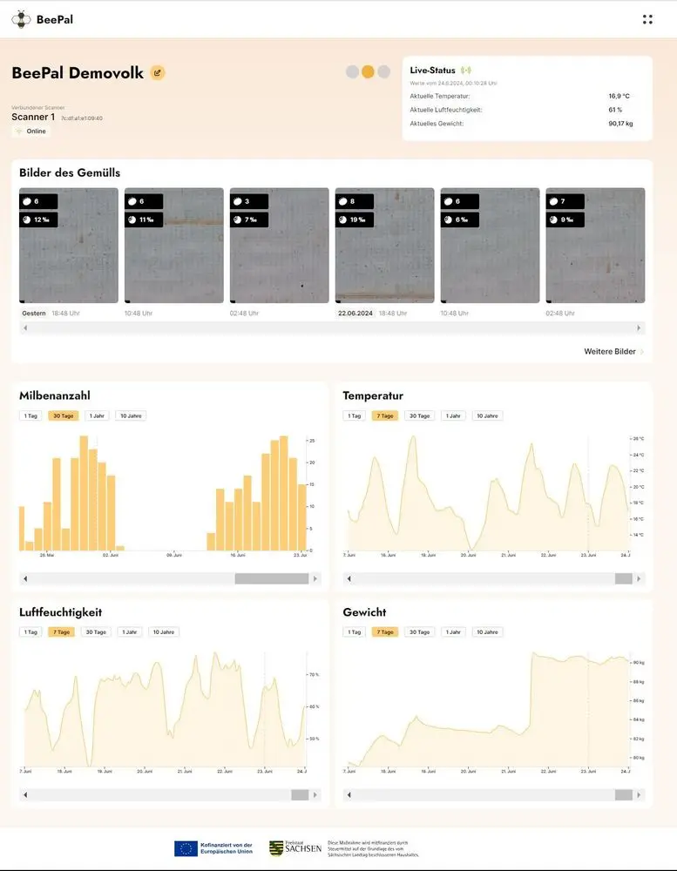
Task: Open debris image dated 22.06.2024
Action: pyautogui.click(x=384, y=246)
